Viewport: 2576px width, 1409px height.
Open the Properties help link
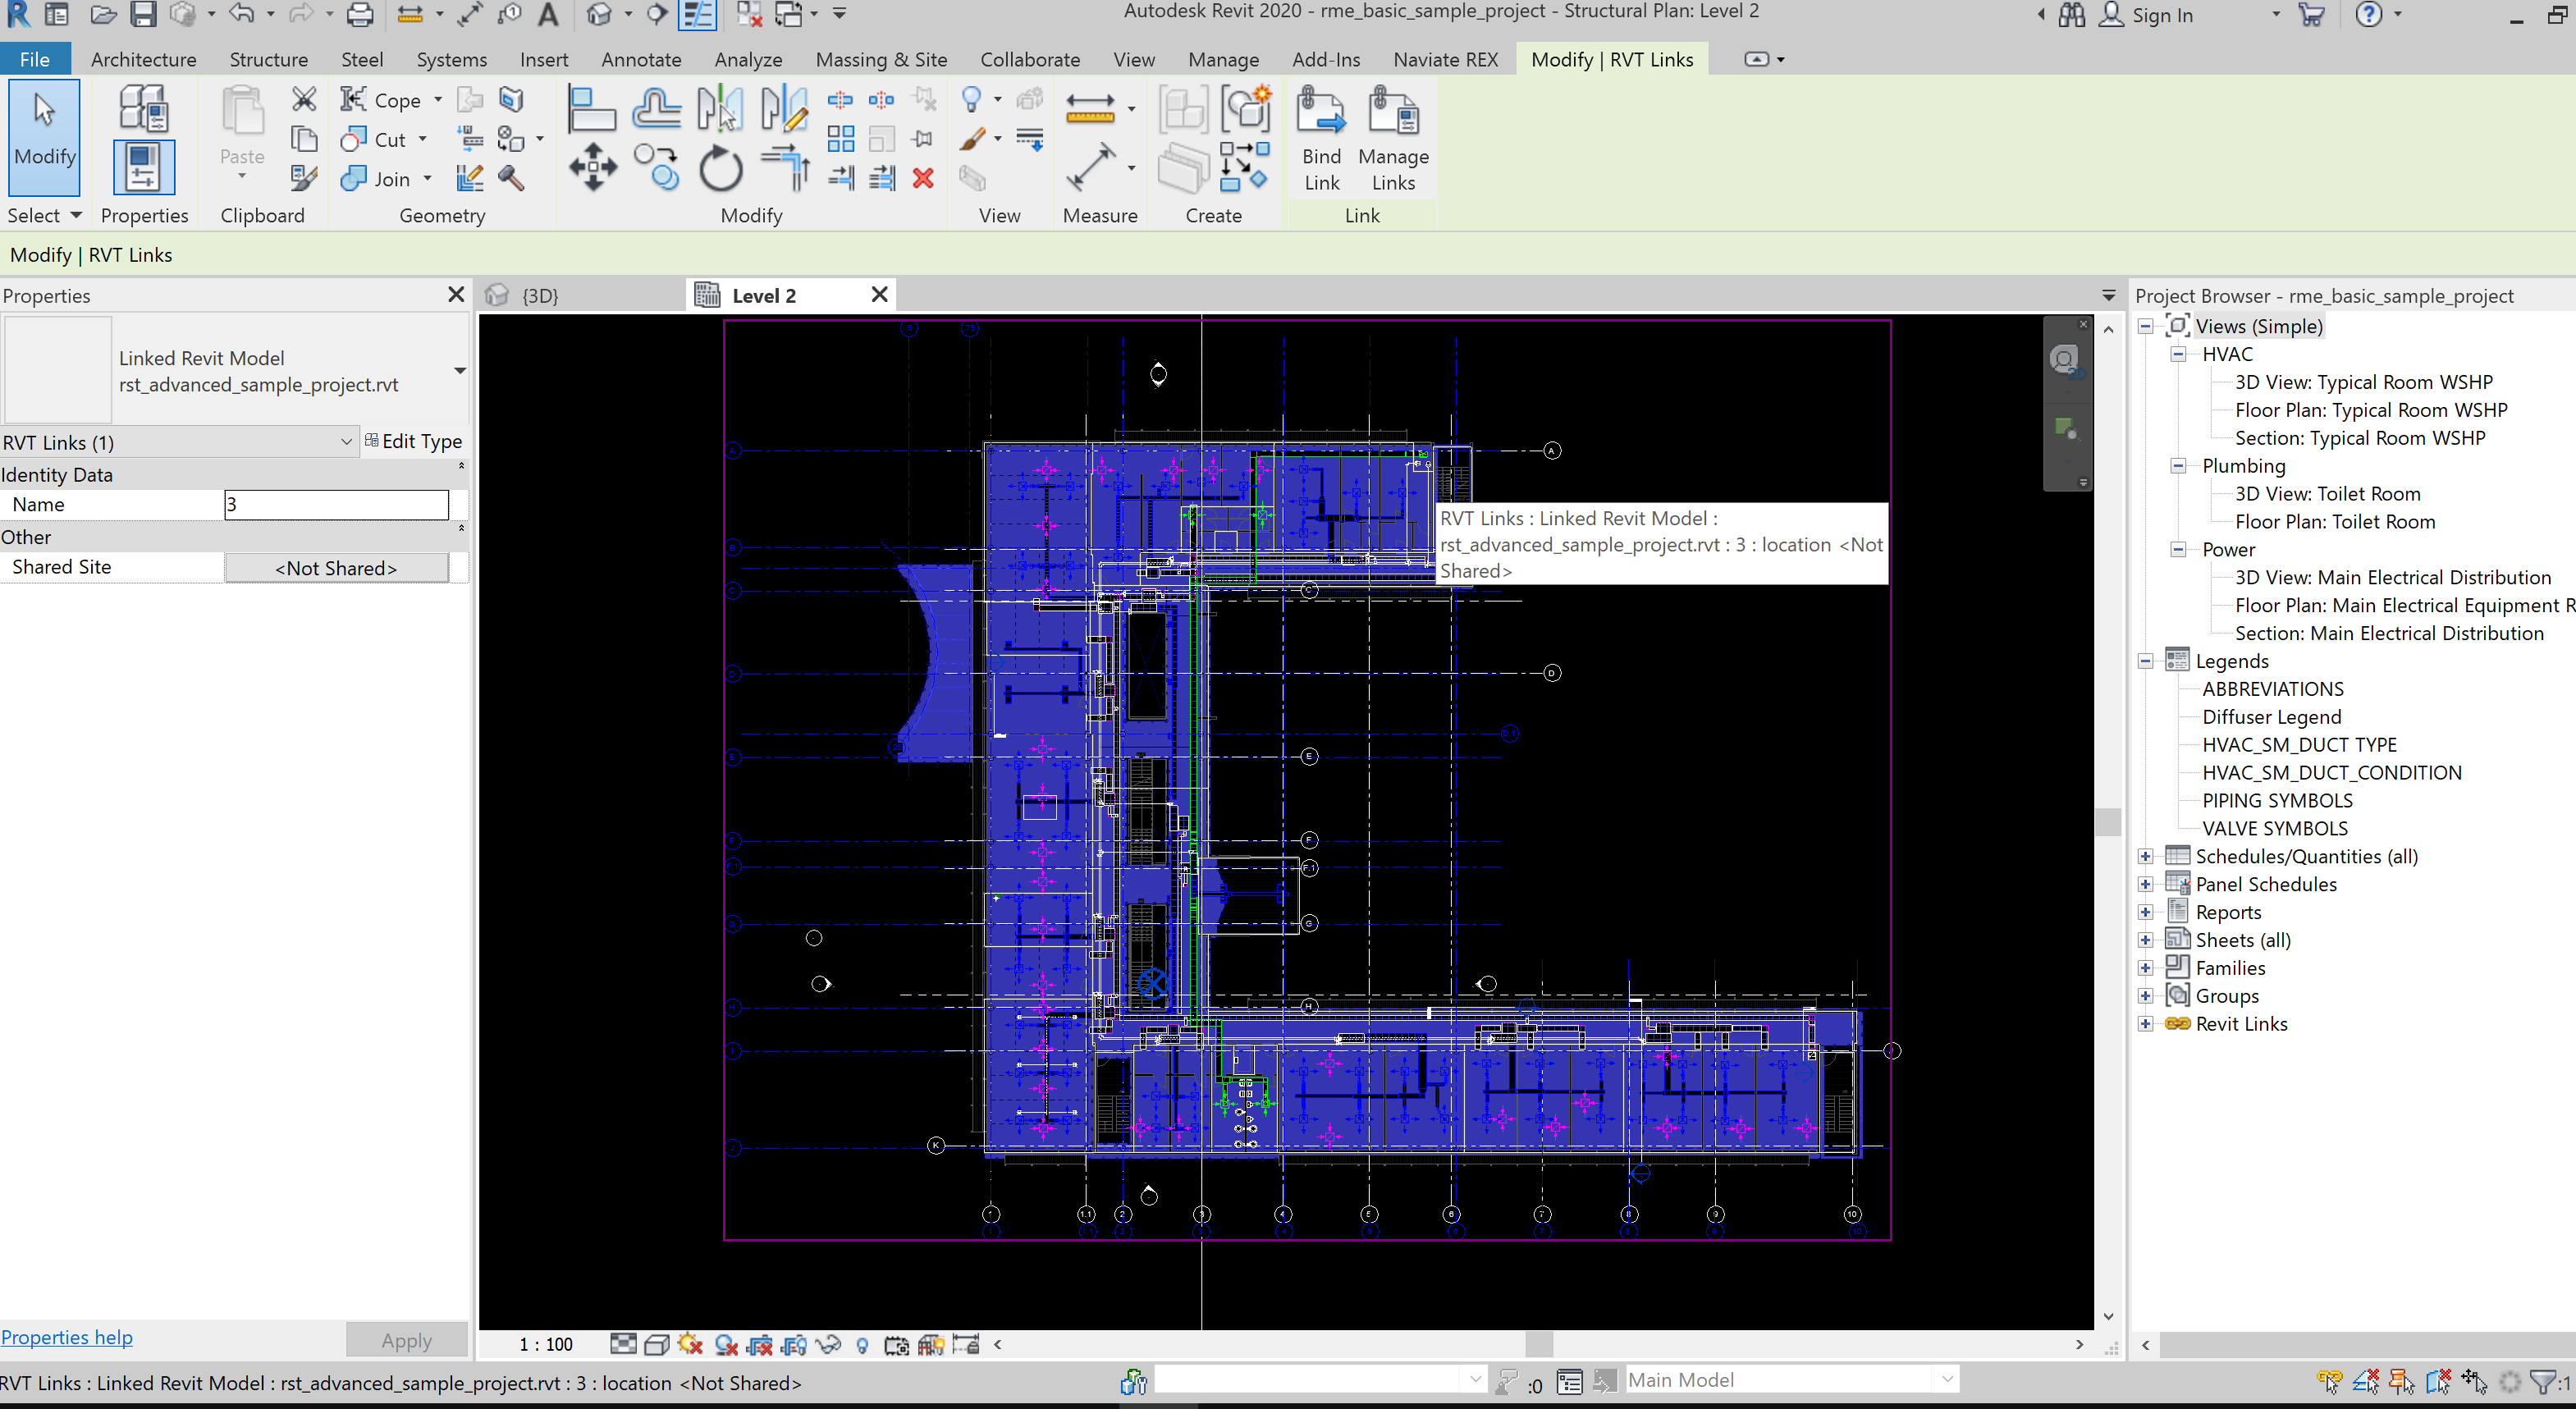[66, 1337]
